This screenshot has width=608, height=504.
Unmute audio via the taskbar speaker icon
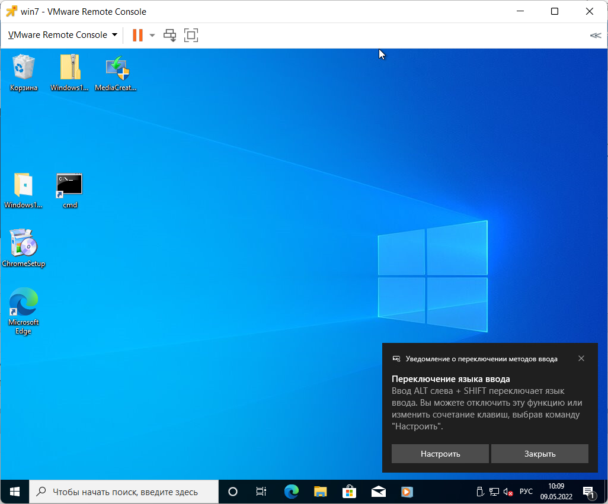coord(507,492)
